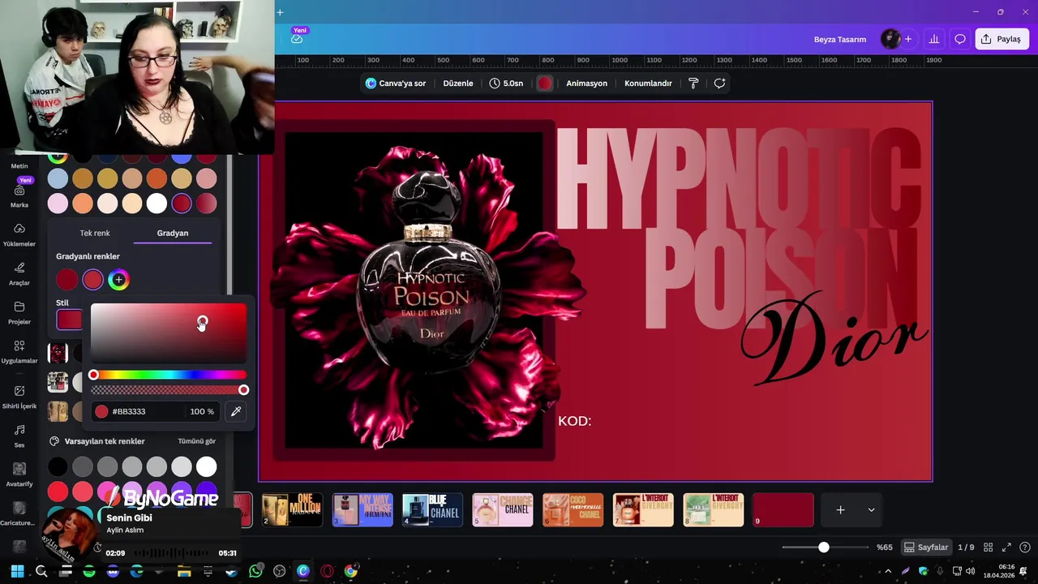Open page 3 My Way Intense thumbnail
Image resolution: width=1038 pixels, height=584 pixels.
tap(362, 509)
